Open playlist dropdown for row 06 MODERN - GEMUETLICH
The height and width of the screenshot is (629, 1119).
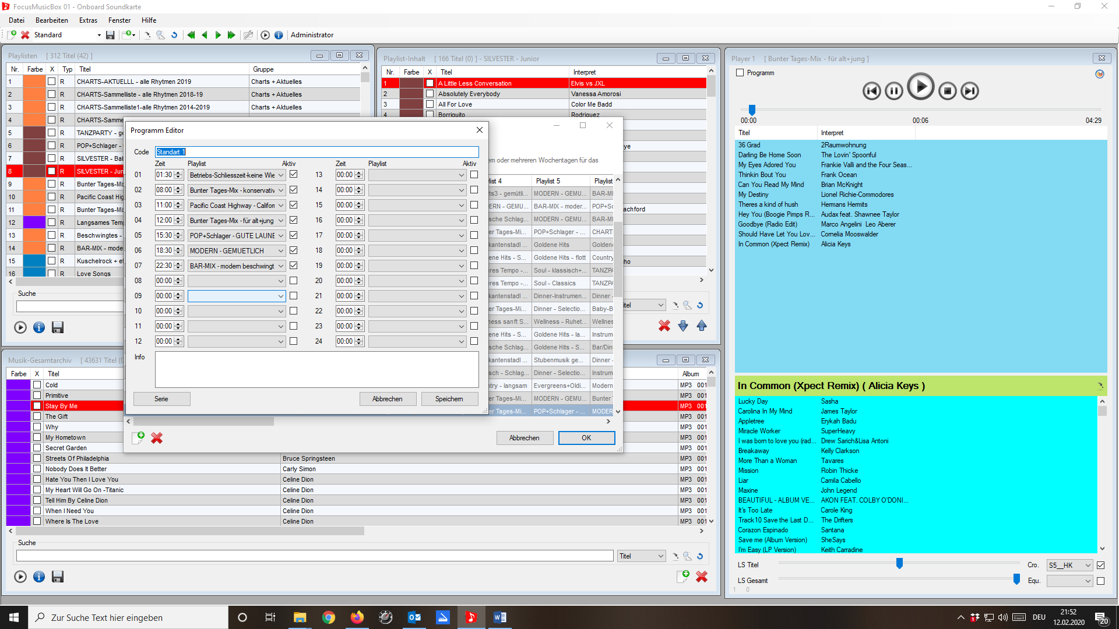tap(280, 250)
